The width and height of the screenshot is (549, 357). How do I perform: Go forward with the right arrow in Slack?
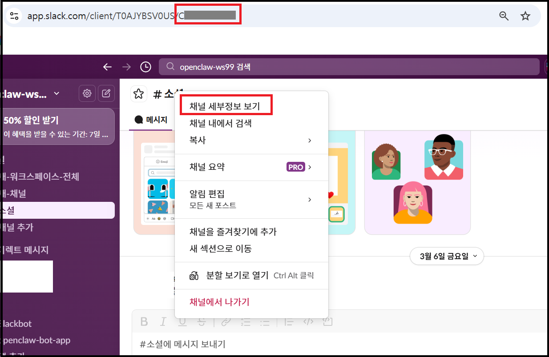[127, 67]
